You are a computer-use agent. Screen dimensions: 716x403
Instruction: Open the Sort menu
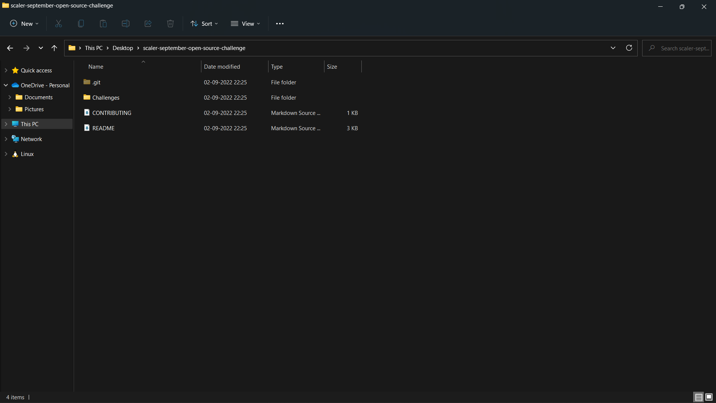point(204,24)
